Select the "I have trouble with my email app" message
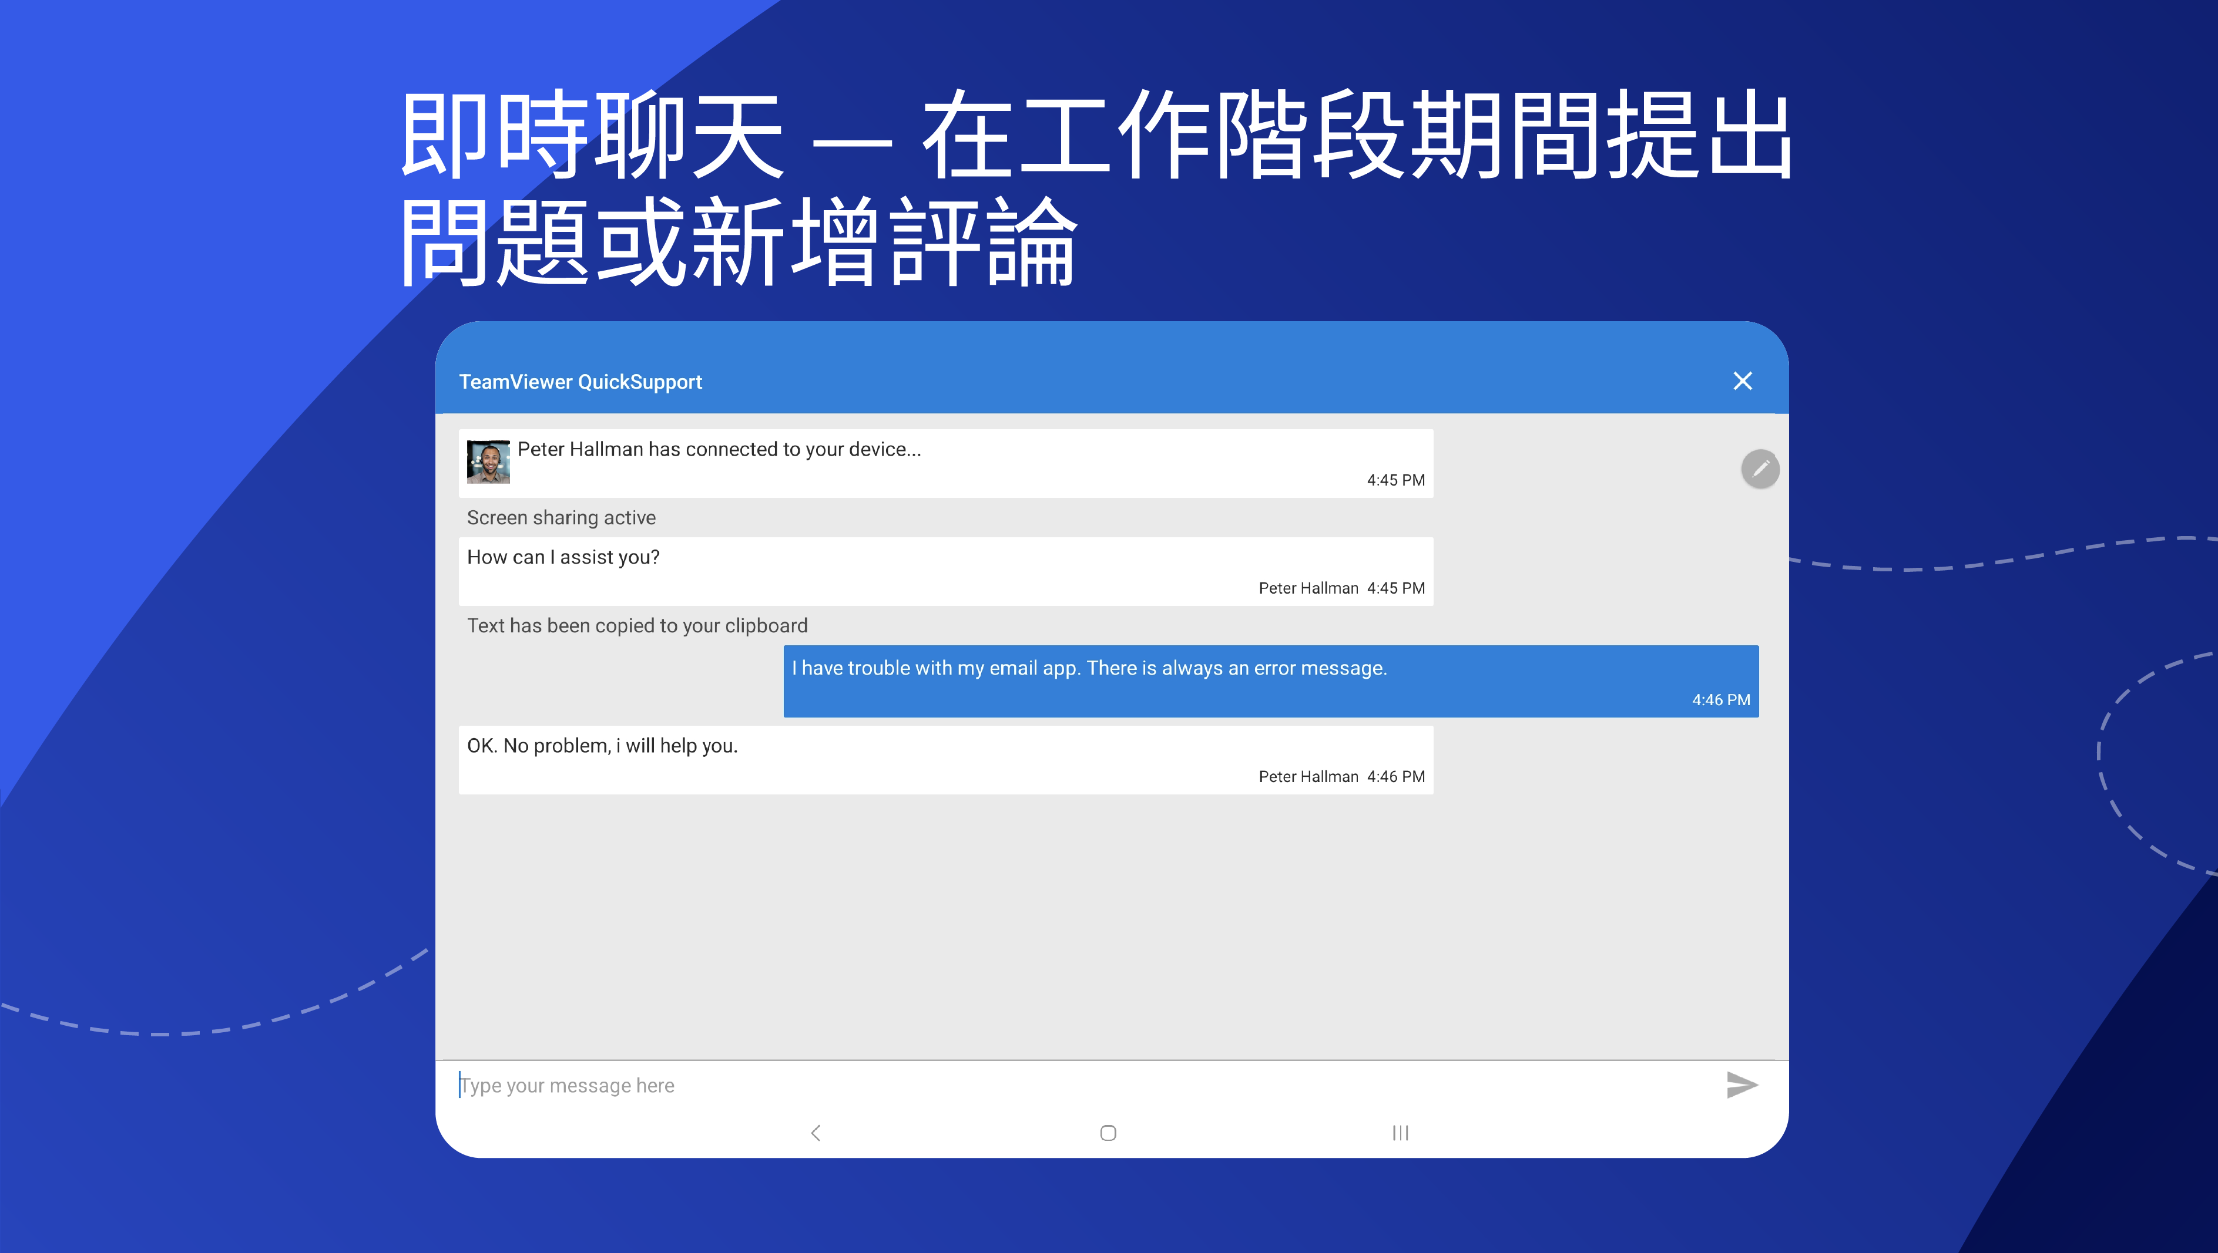The height and width of the screenshot is (1253, 2218). coord(1270,681)
